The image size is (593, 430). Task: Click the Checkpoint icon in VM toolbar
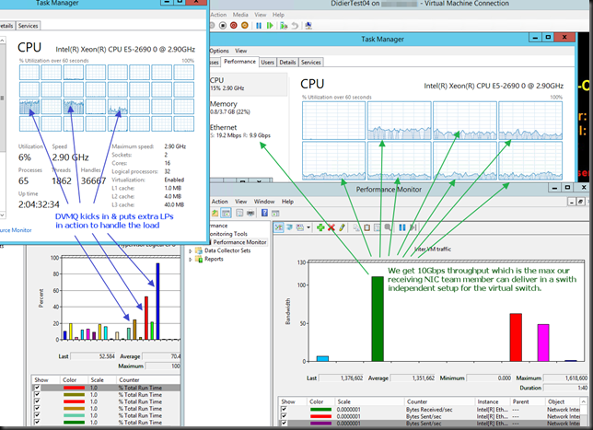coord(284,26)
